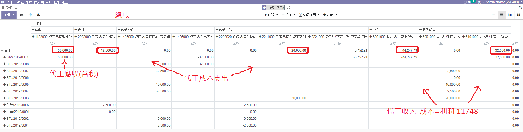This screenshot has width=523, height=132.
Task: Click the 日记账项目 breadcrumb title
Action: (10, 8)
